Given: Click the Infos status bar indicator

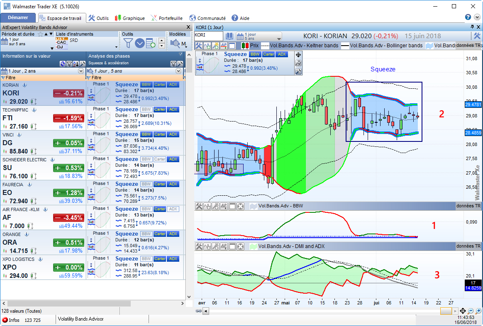Looking at the screenshot, I should (10, 320).
